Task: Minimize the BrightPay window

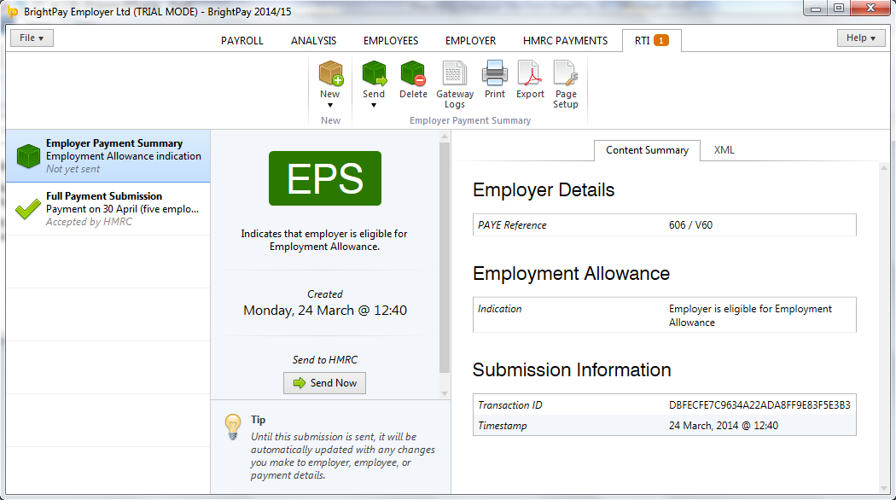Action: pyautogui.click(x=816, y=8)
